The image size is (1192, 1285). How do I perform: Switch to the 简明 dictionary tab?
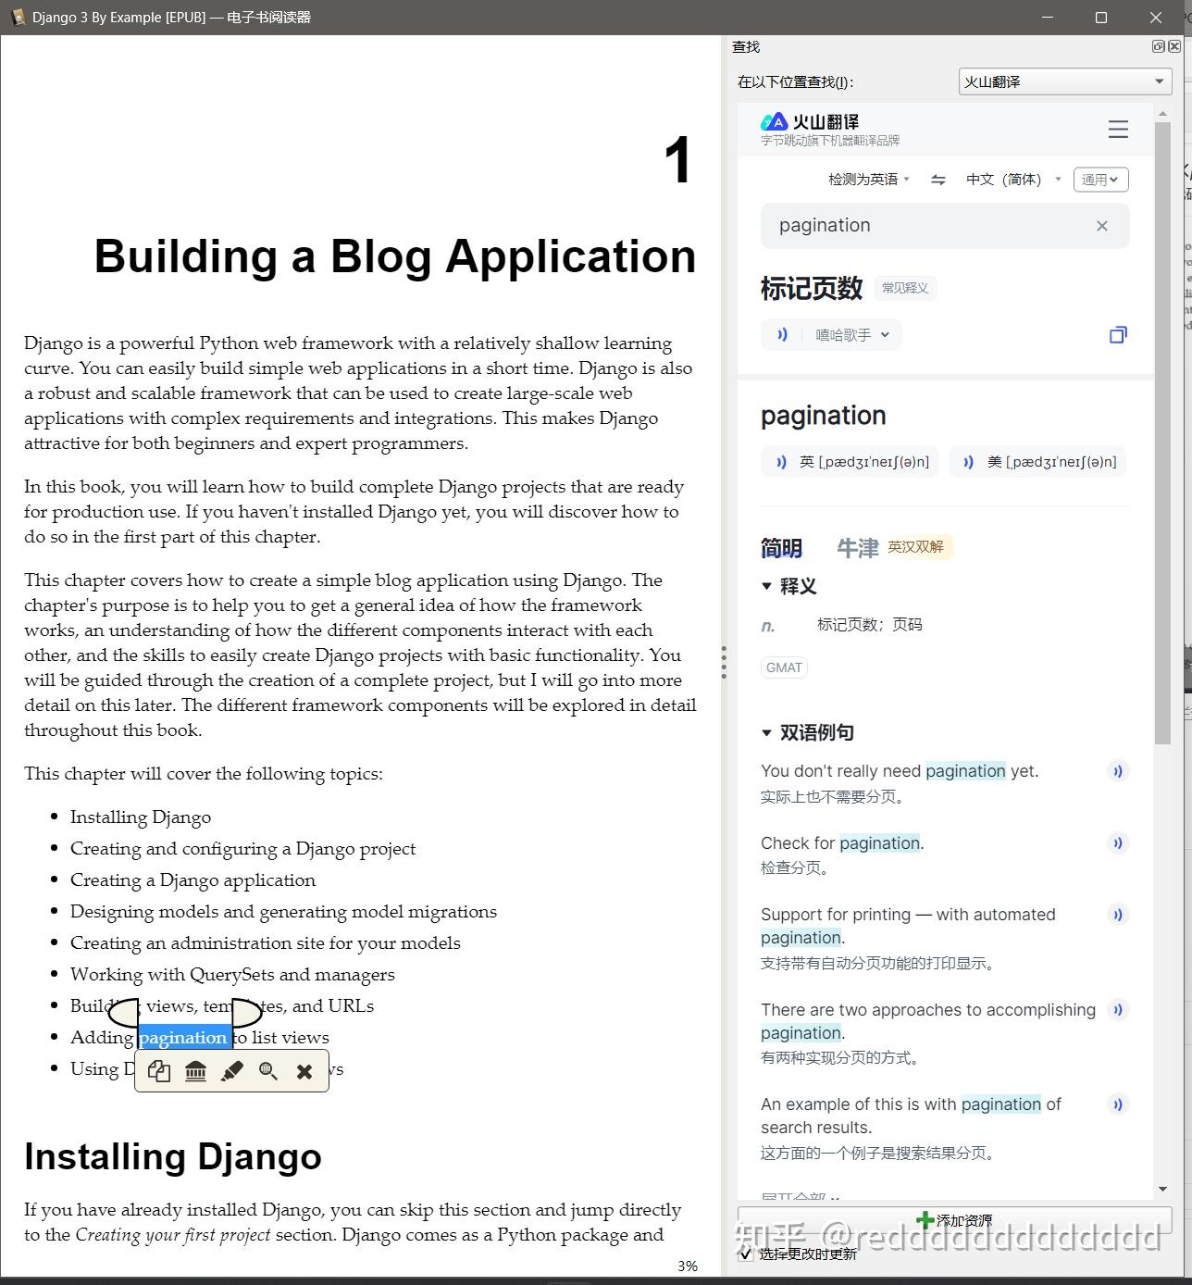point(781,548)
